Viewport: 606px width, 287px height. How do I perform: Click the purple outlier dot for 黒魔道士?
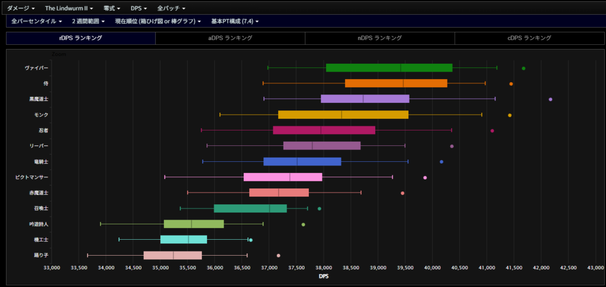point(550,99)
